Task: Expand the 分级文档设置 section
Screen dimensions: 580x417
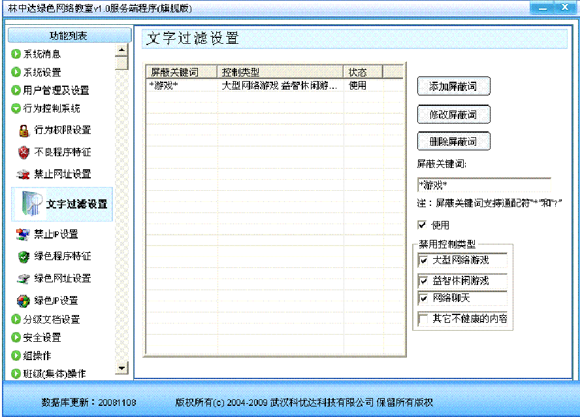Action: tap(16, 320)
